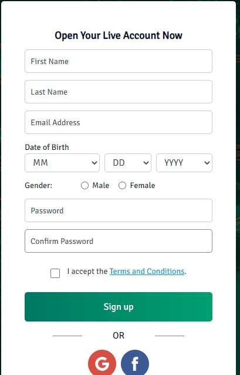Viewport: 240px width, 375px height.
Task: Click the Male label text
Action: [101, 185]
